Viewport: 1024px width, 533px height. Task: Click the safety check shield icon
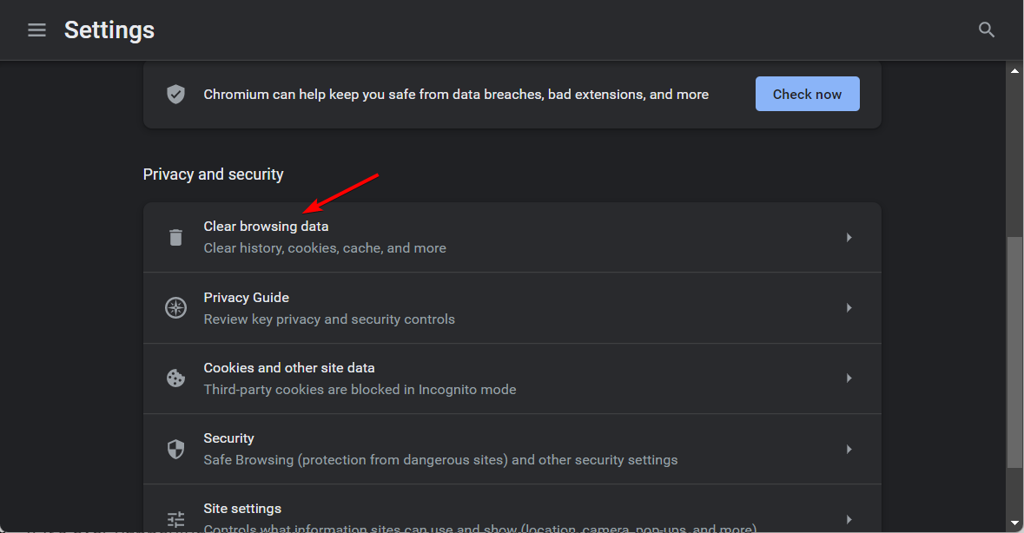(175, 95)
